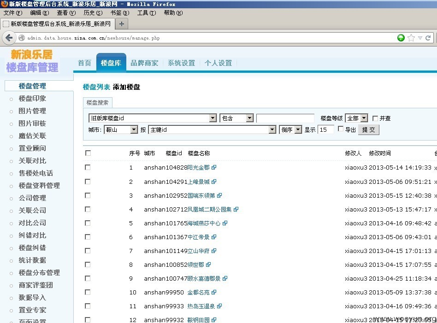Image resolution: width=437 pixels, height=323 pixels.
Task: Switch to the 个人设置 tab
Action: pyautogui.click(x=218, y=63)
